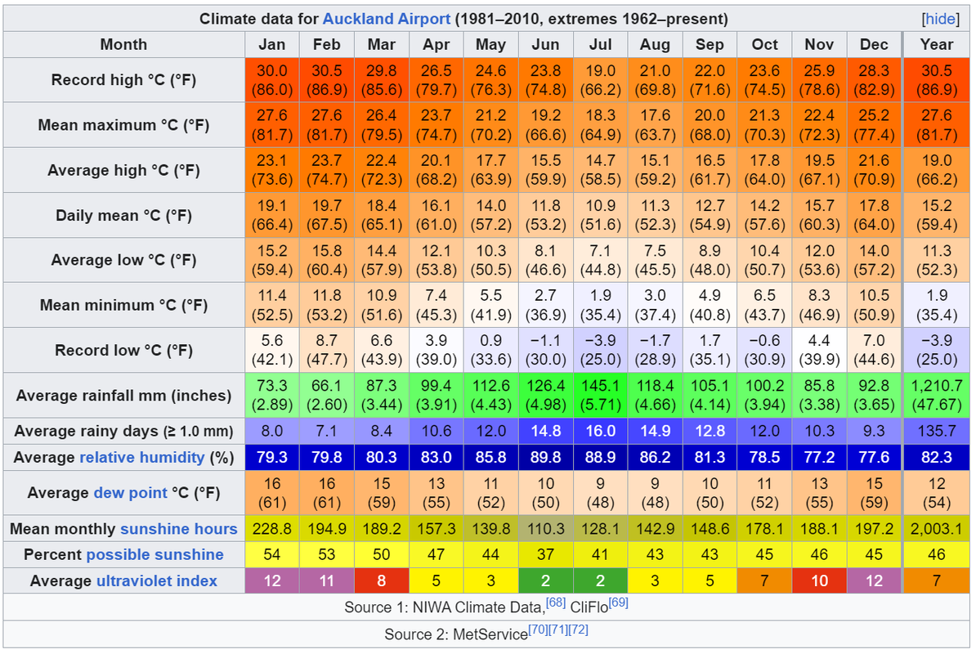The width and height of the screenshot is (976, 654).
Task: Click the Average high row label
Action: coord(124,170)
